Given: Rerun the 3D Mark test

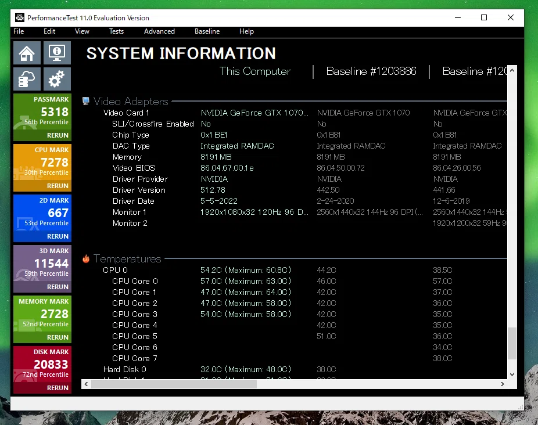Looking at the screenshot, I should tap(58, 286).
